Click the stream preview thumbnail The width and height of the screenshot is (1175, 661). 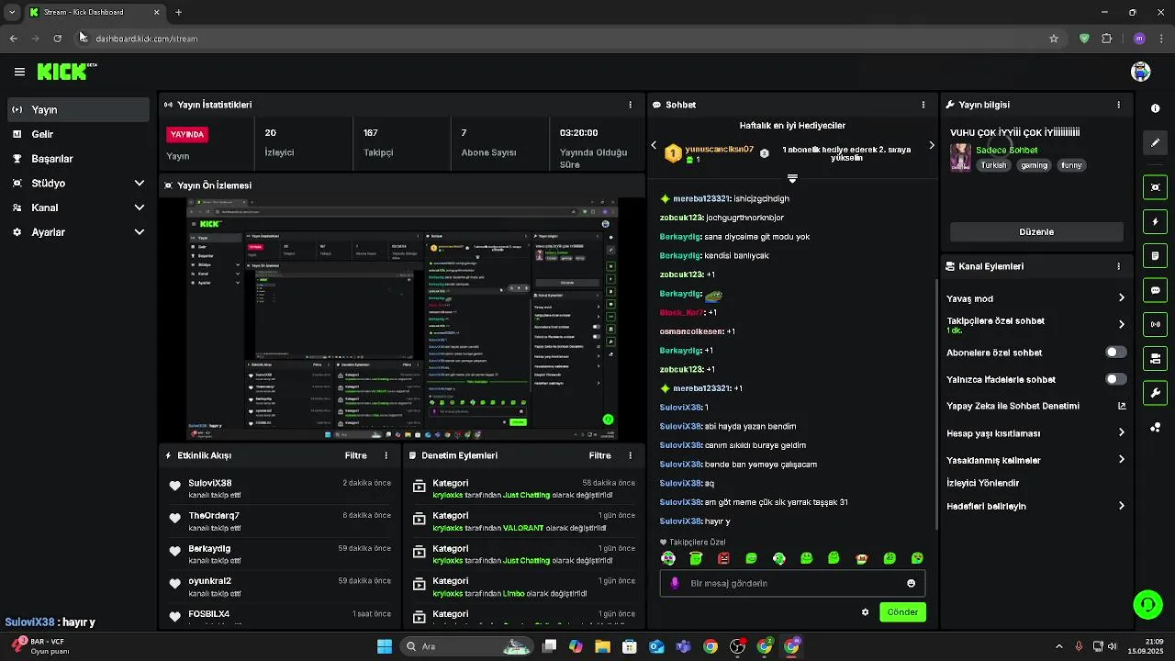coord(402,319)
